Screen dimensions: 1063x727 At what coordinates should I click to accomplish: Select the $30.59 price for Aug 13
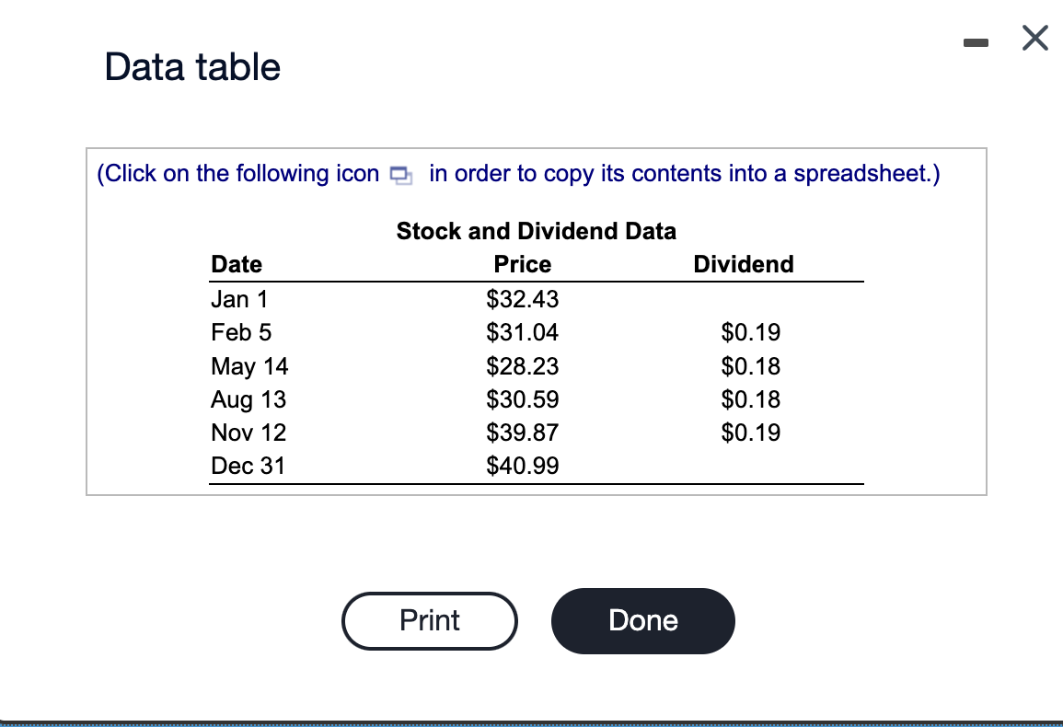[x=522, y=399]
